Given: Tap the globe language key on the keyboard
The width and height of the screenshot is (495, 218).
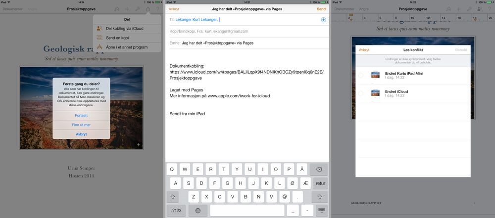Looking at the screenshot, I should click(198, 211).
